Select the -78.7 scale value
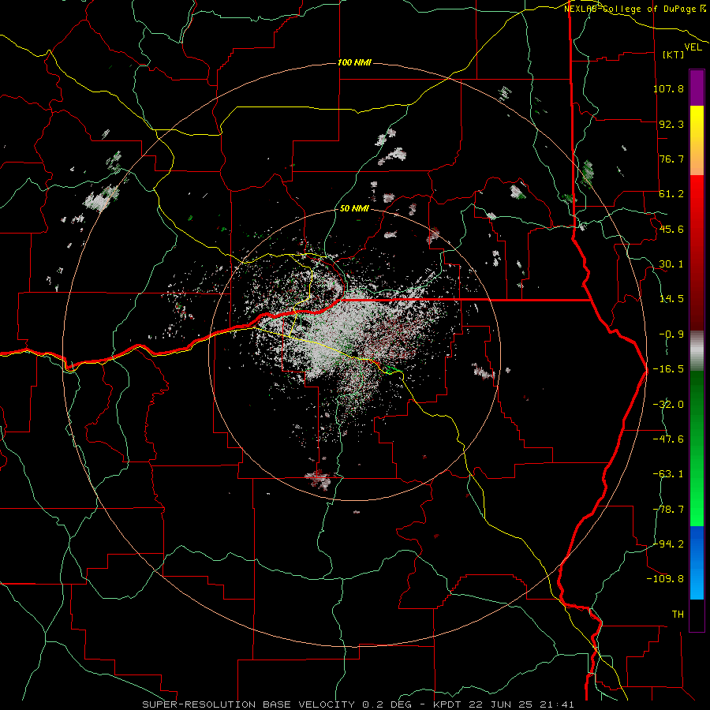 668,509
